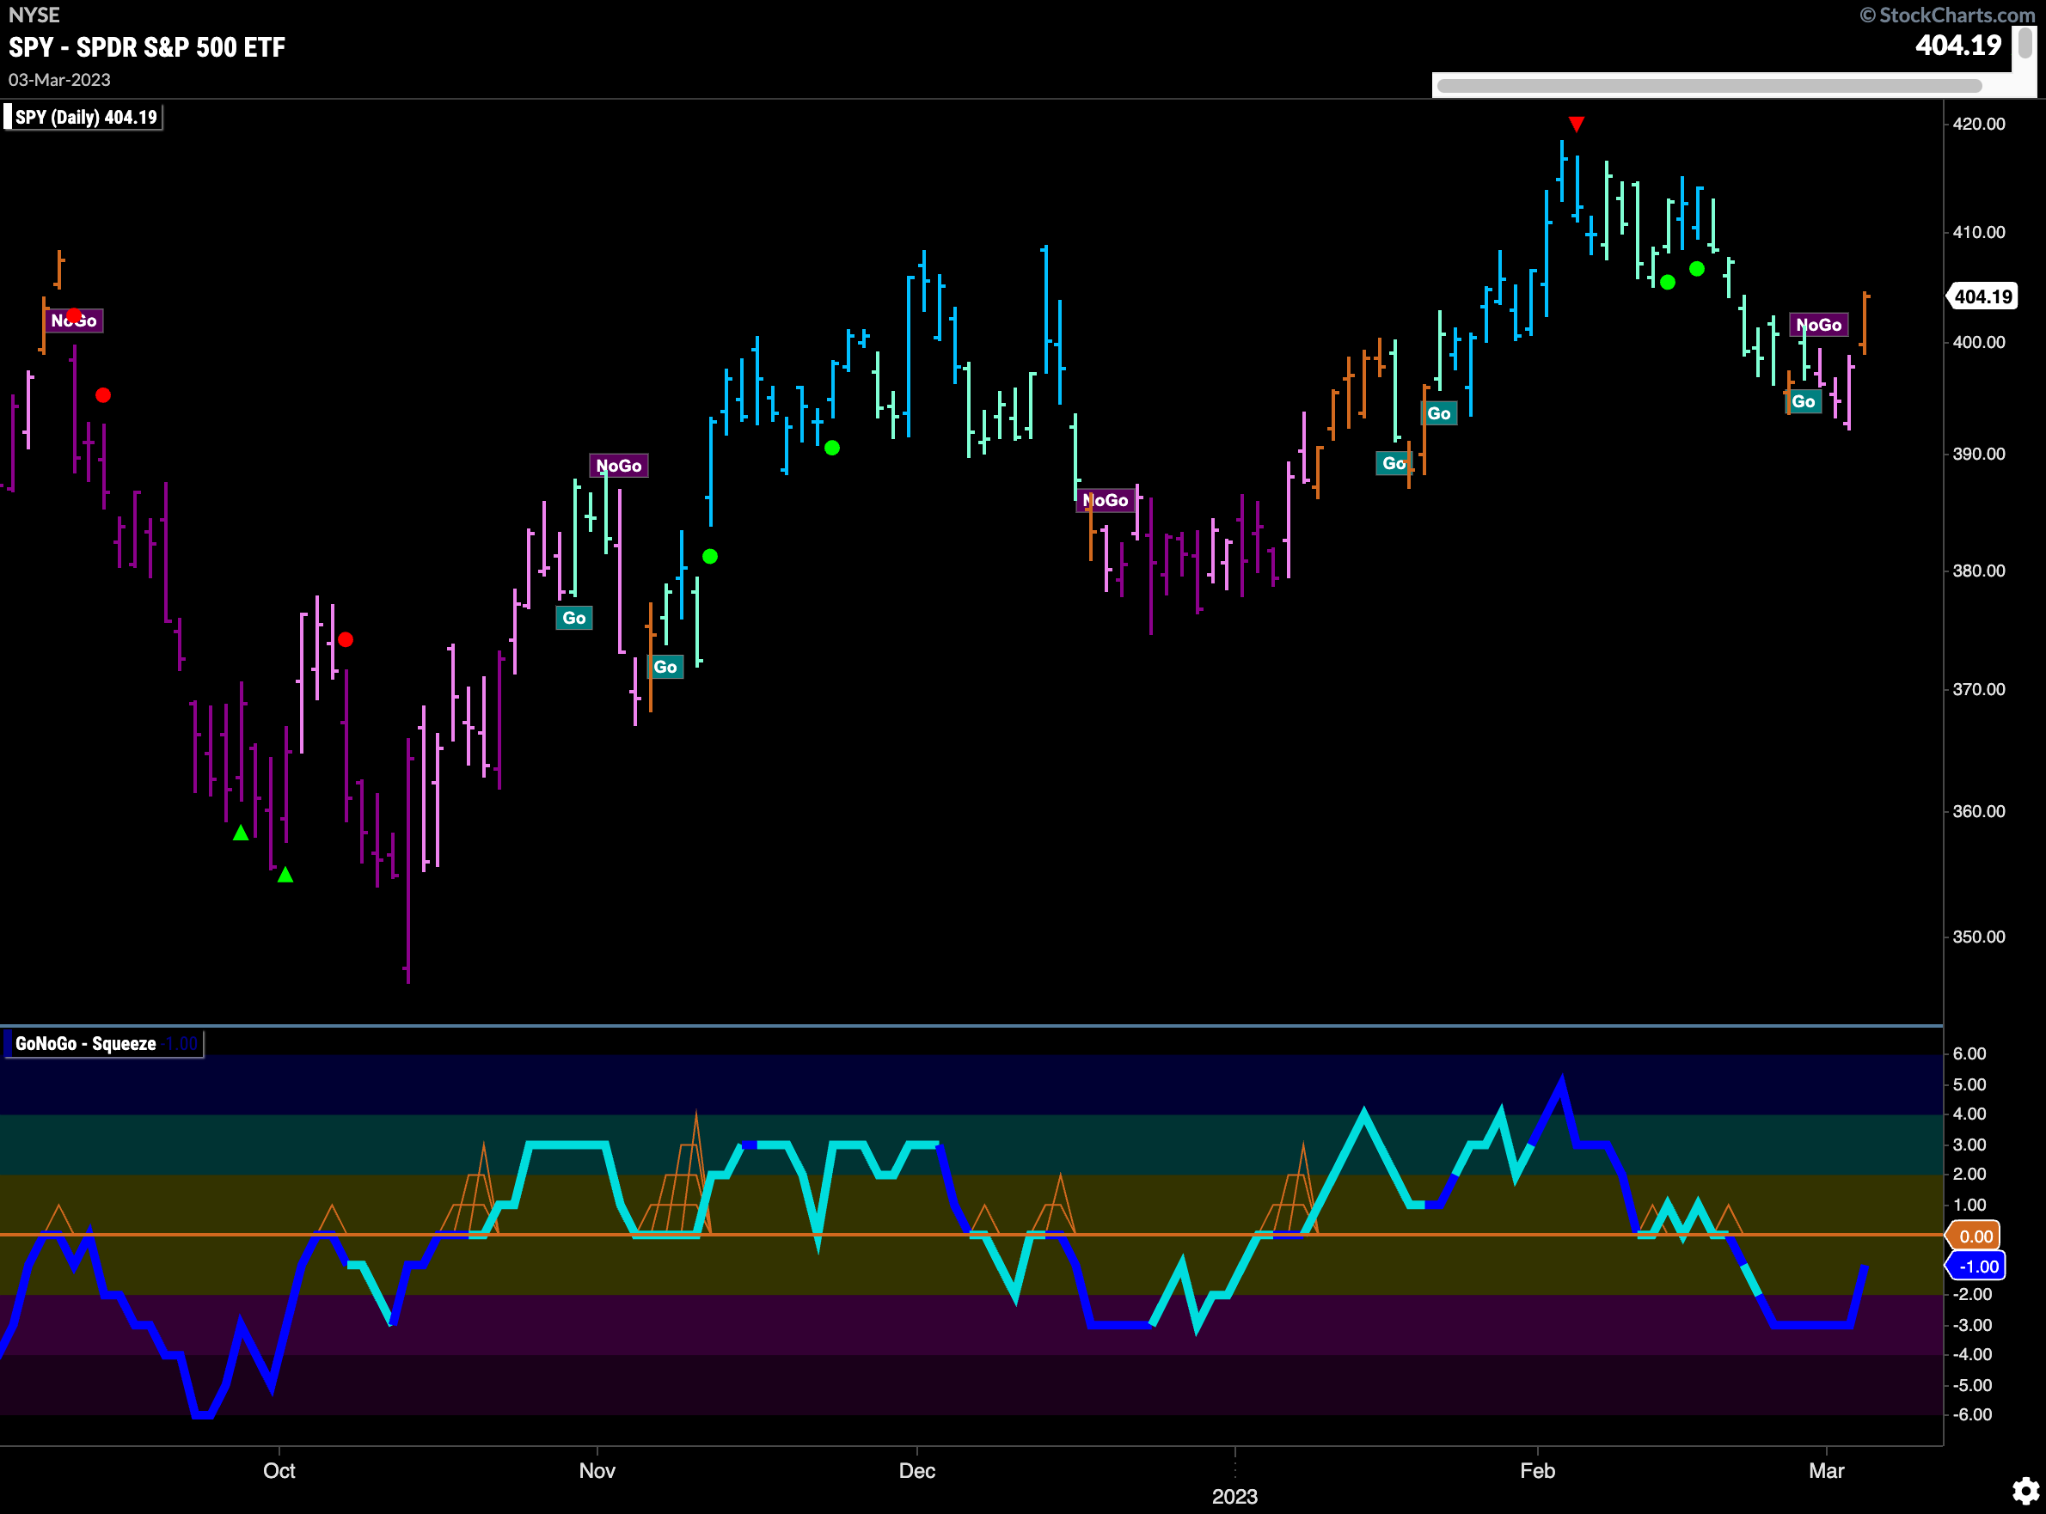Click the 404.19 price in the header
Image resolution: width=2046 pixels, height=1514 pixels.
tap(1958, 45)
